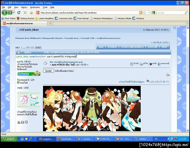This screenshot has width=190, height=148.
Task: Open the Edit menu
Action: pyautogui.click(x=9, y=7)
